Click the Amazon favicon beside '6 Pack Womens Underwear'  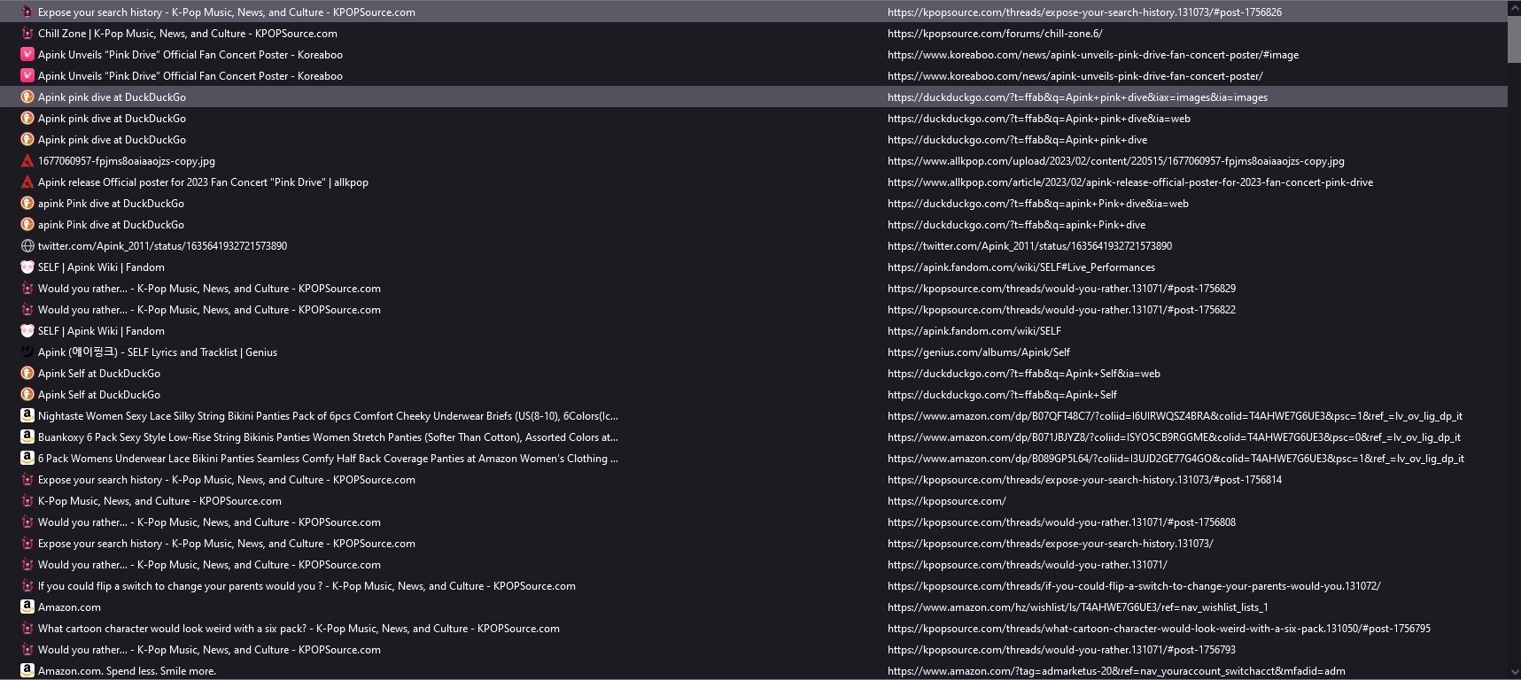tap(27, 459)
